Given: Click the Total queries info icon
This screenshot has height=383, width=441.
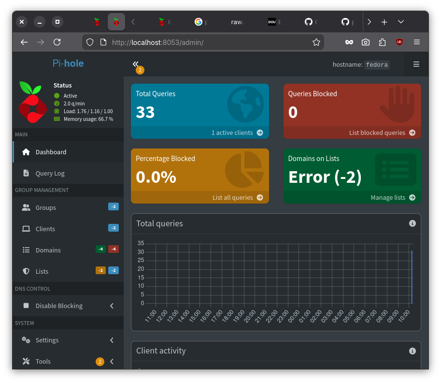Looking at the screenshot, I should 412,223.
